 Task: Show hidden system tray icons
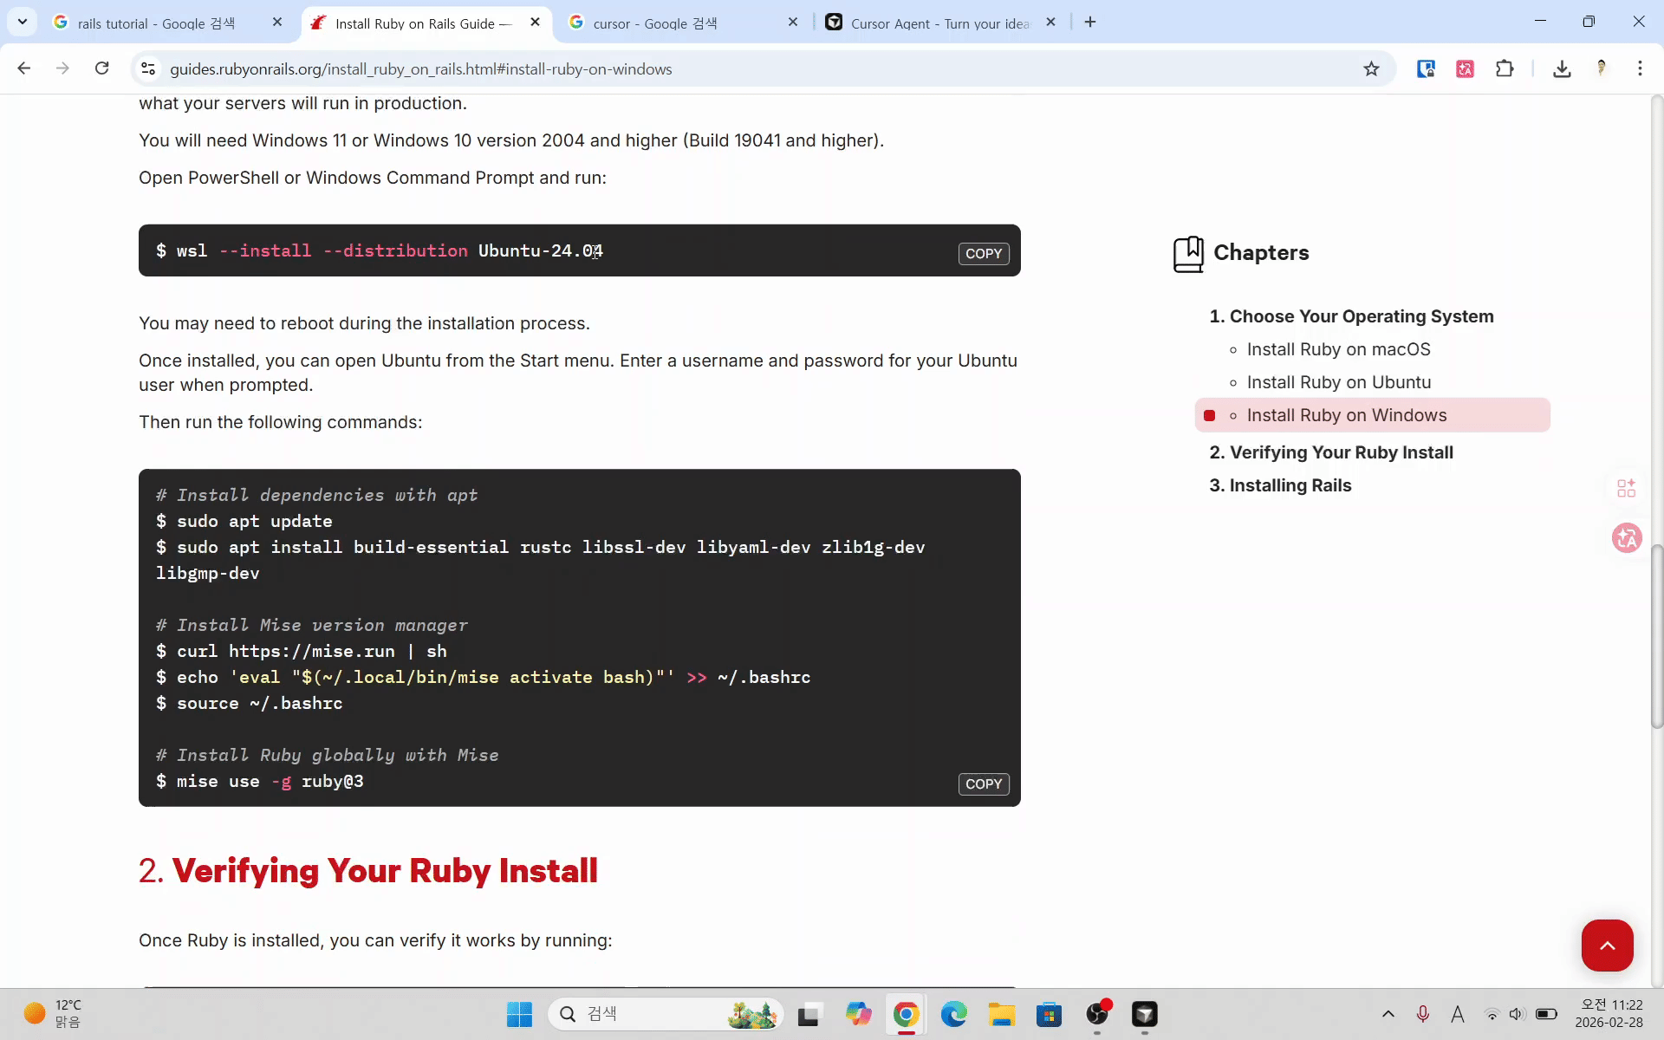[1388, 1014]
